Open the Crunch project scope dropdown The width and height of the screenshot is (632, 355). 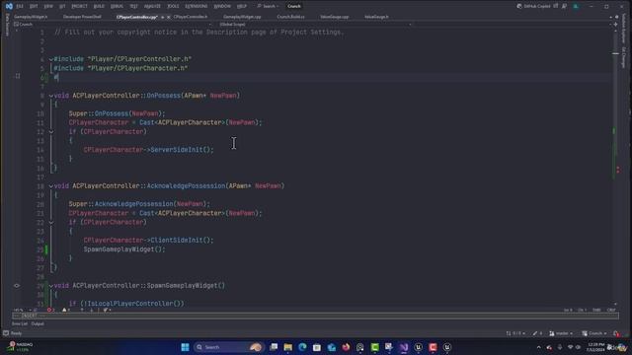click(113, 24)
